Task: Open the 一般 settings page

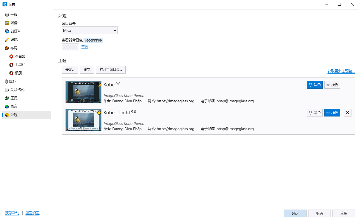Action: (27, 14)
